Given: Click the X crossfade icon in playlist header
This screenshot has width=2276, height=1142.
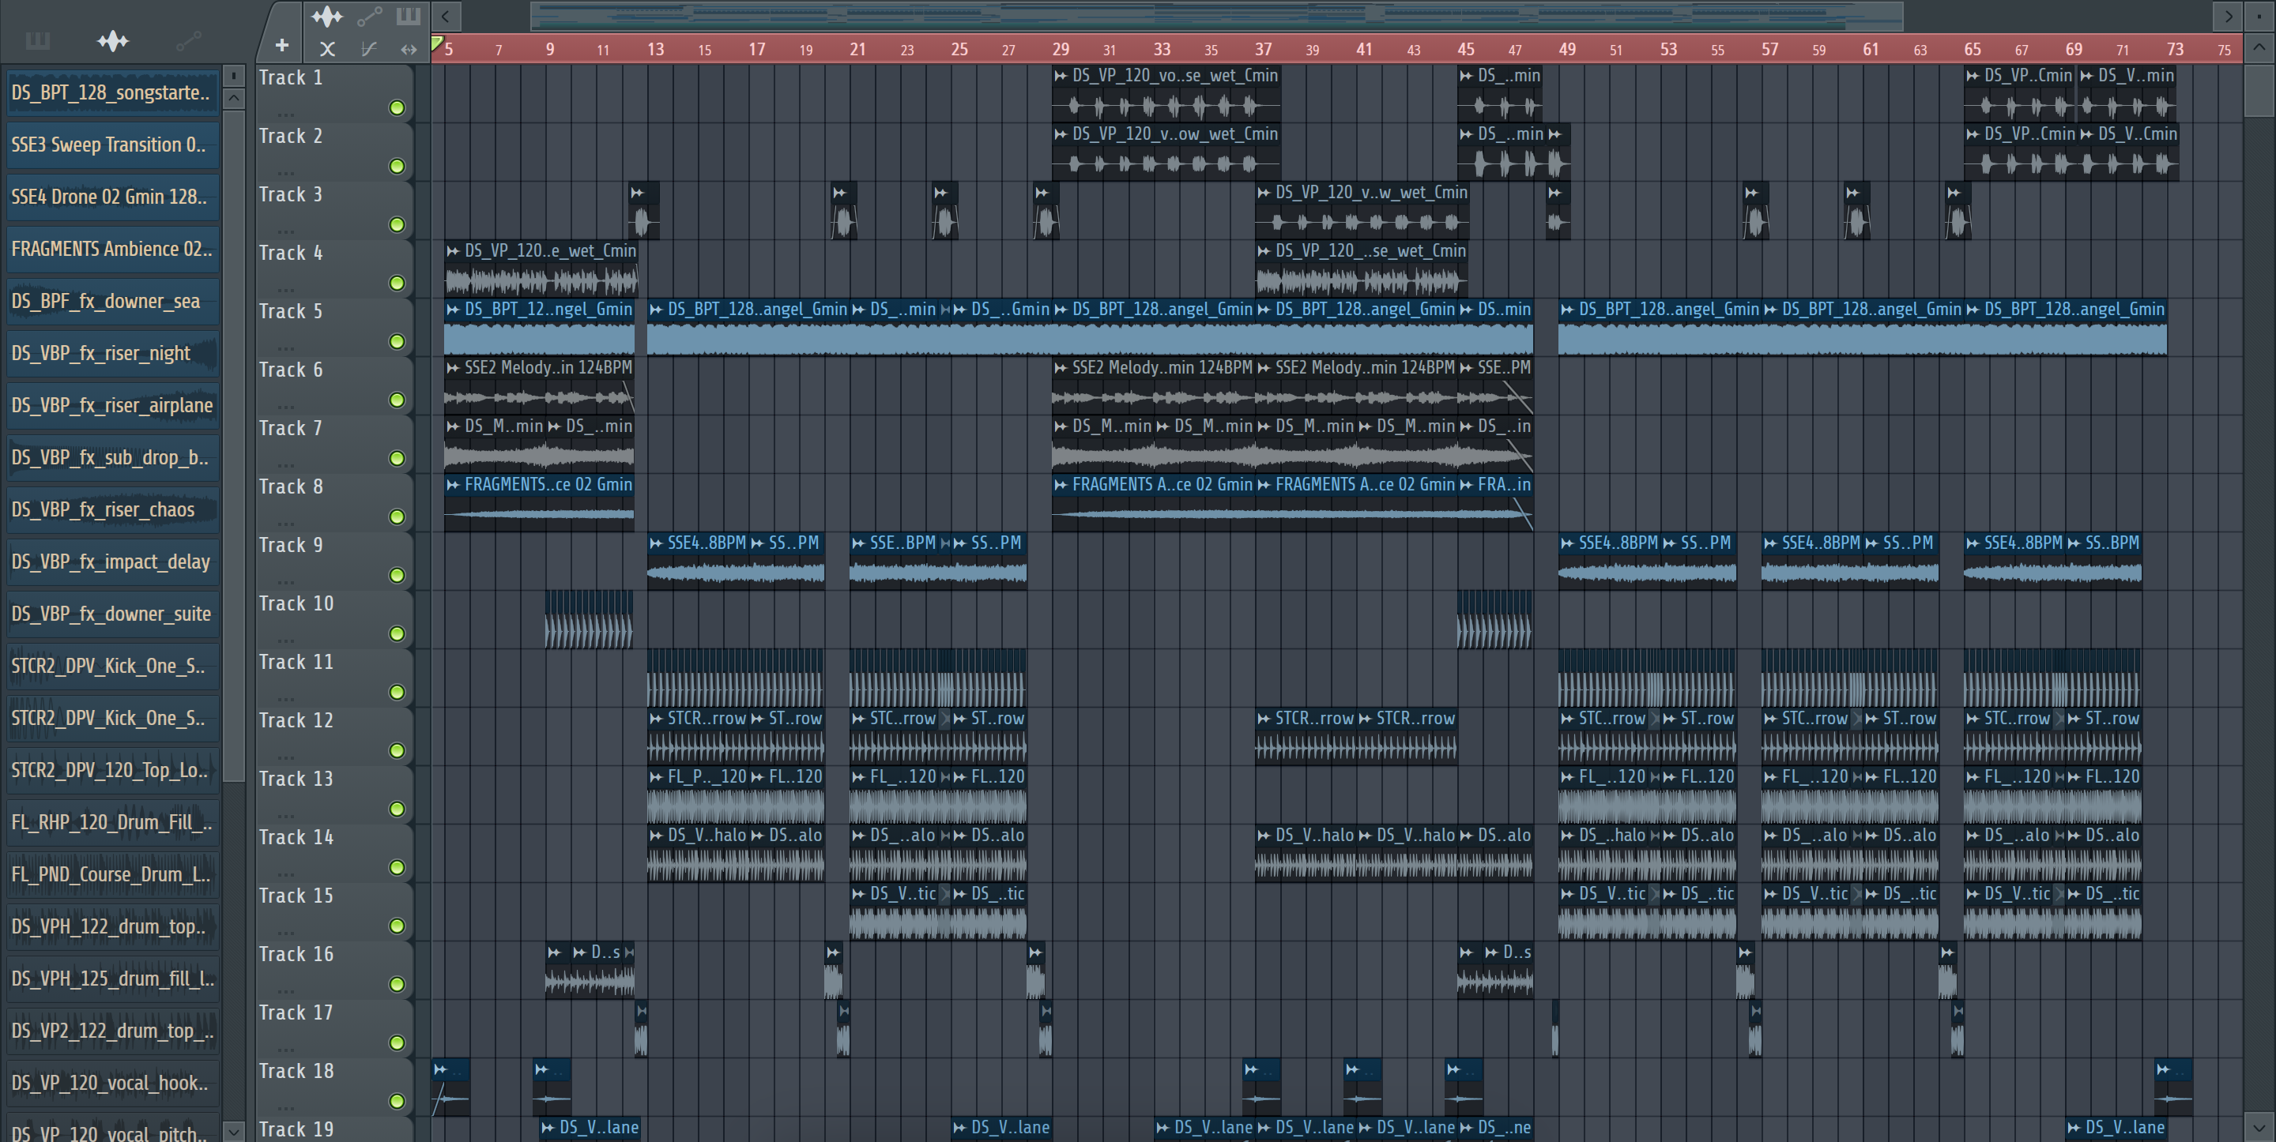Looking at the screenshot, I should tap(327, 50).
